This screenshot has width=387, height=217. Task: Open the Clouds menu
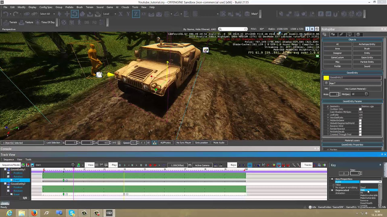(125, 7)
